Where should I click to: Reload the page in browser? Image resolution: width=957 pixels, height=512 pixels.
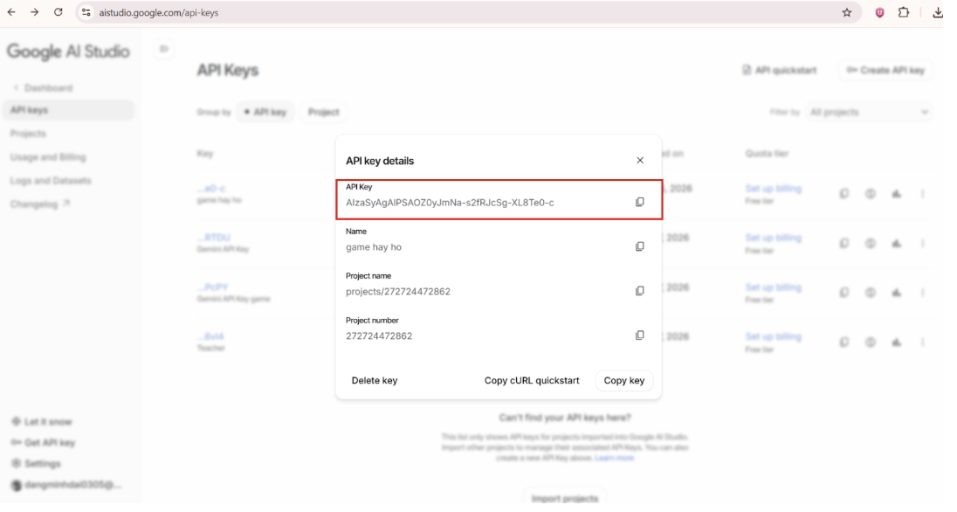tap(58, 12)
